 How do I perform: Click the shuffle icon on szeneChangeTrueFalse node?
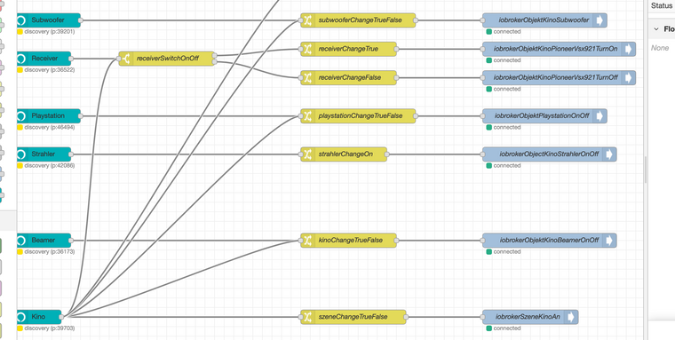(307, 317)
